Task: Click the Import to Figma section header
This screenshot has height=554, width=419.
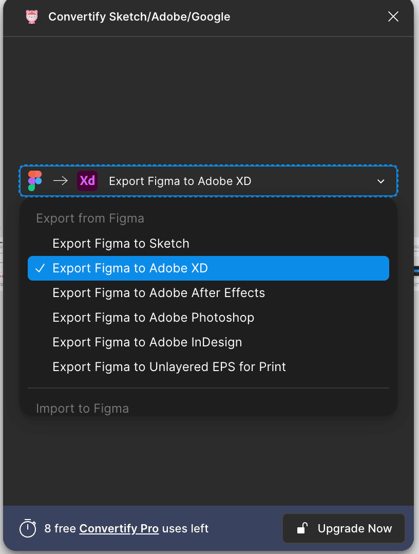Action: tap(82, 408)
